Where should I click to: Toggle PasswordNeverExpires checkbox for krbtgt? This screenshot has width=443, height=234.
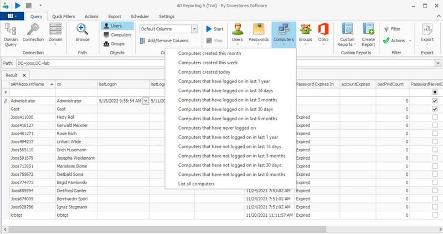click(x=435, y=215)
